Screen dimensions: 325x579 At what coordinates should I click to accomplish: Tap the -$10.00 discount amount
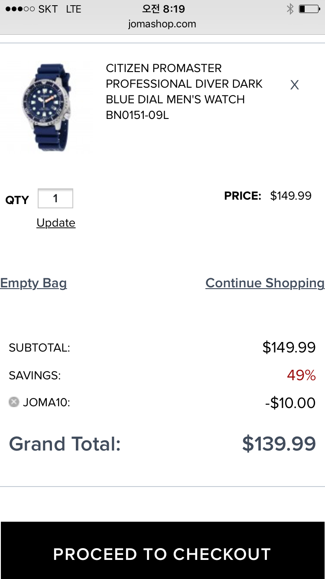pyautogui.click(x=290, y=403)
